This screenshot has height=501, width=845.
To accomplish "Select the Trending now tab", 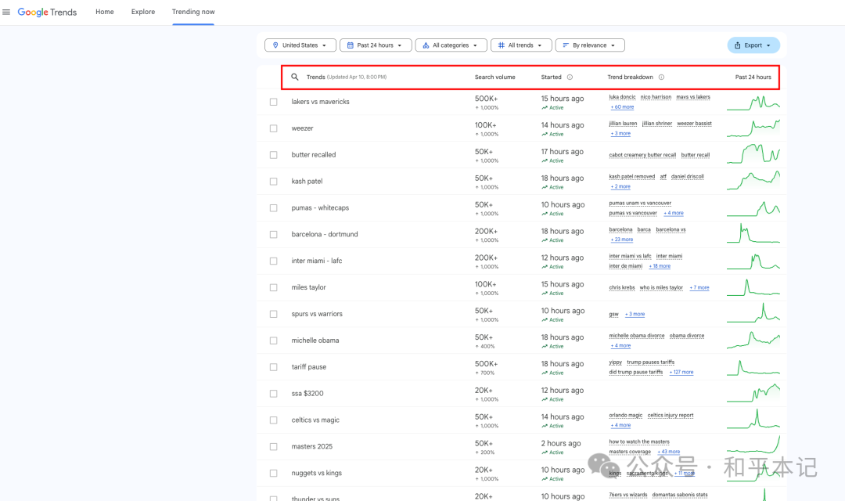I will click(193, 12).
